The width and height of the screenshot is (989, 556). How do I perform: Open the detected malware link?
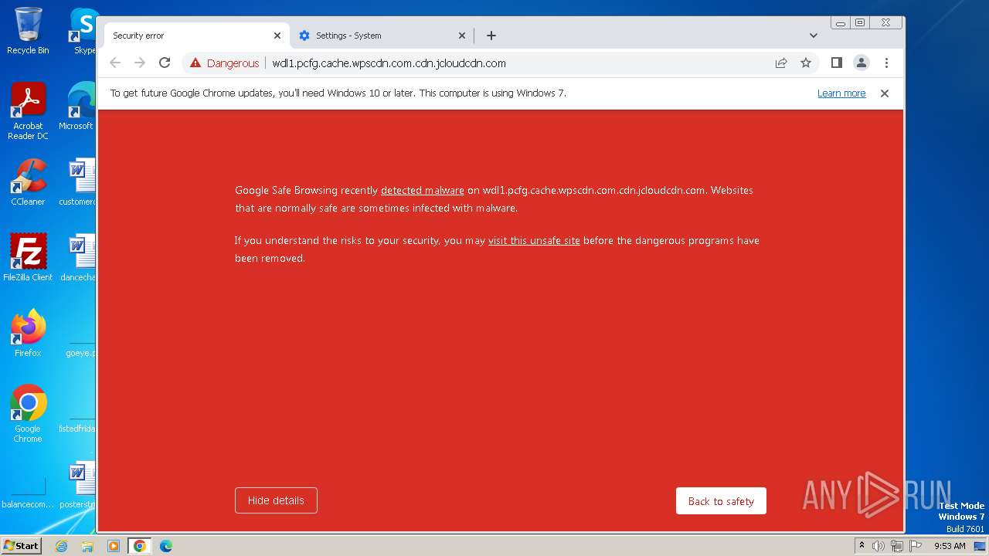pos(423,190)
